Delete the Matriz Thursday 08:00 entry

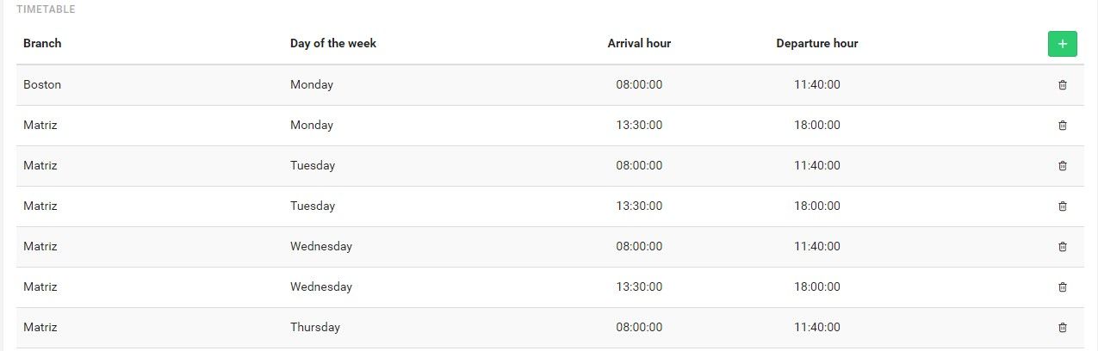(1062, 327)
